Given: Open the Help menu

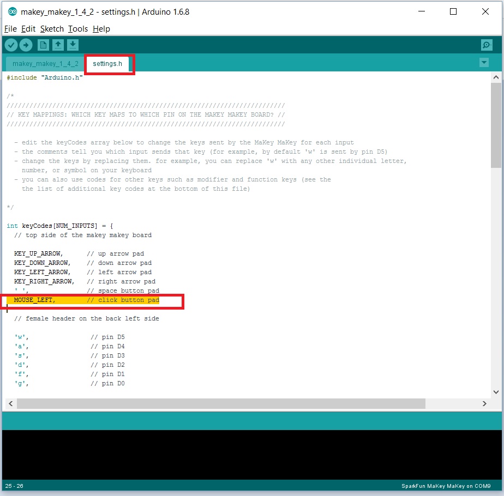Looking at the screenshot, I should (x=101, y=29).
